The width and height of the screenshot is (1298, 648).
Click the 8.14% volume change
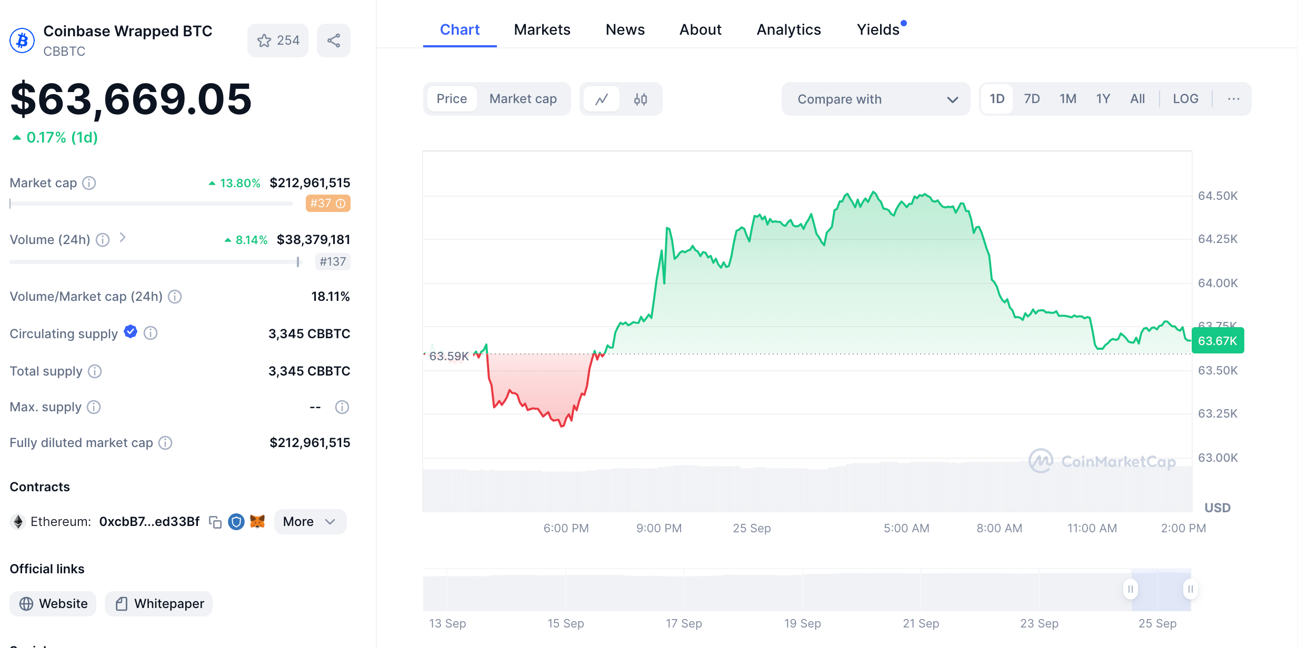(252, 240)
